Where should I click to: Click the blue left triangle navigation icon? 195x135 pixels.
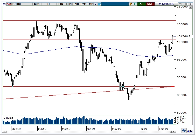[188, 131]
